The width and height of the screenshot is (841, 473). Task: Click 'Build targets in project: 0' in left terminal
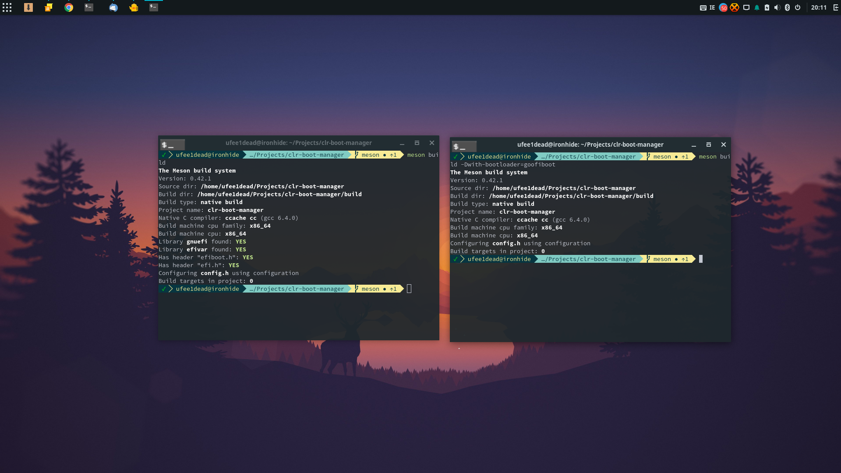click(x=206, y=281)
